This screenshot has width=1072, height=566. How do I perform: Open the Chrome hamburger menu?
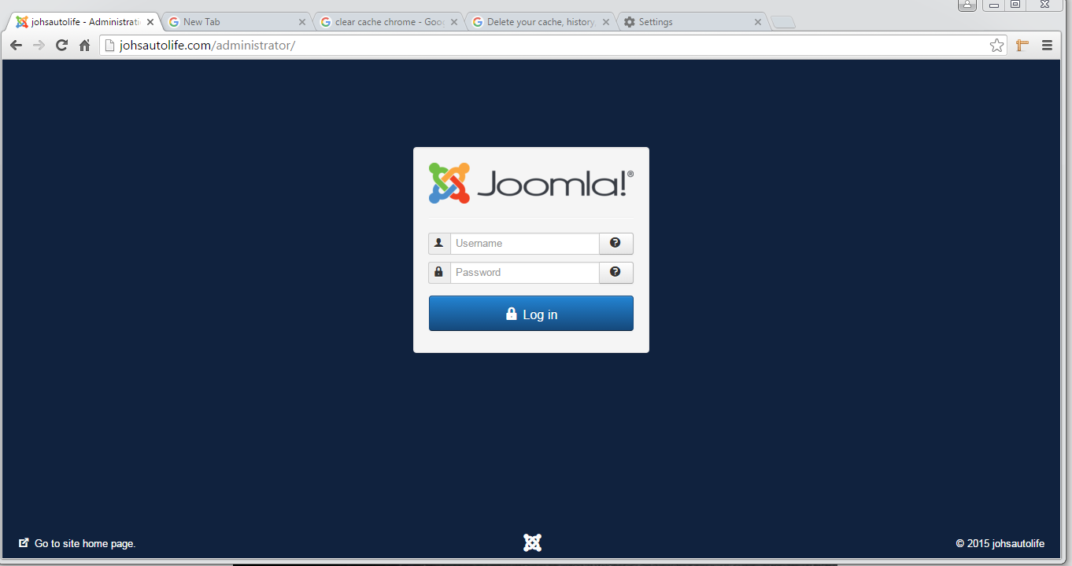[x=1047, y=46]
